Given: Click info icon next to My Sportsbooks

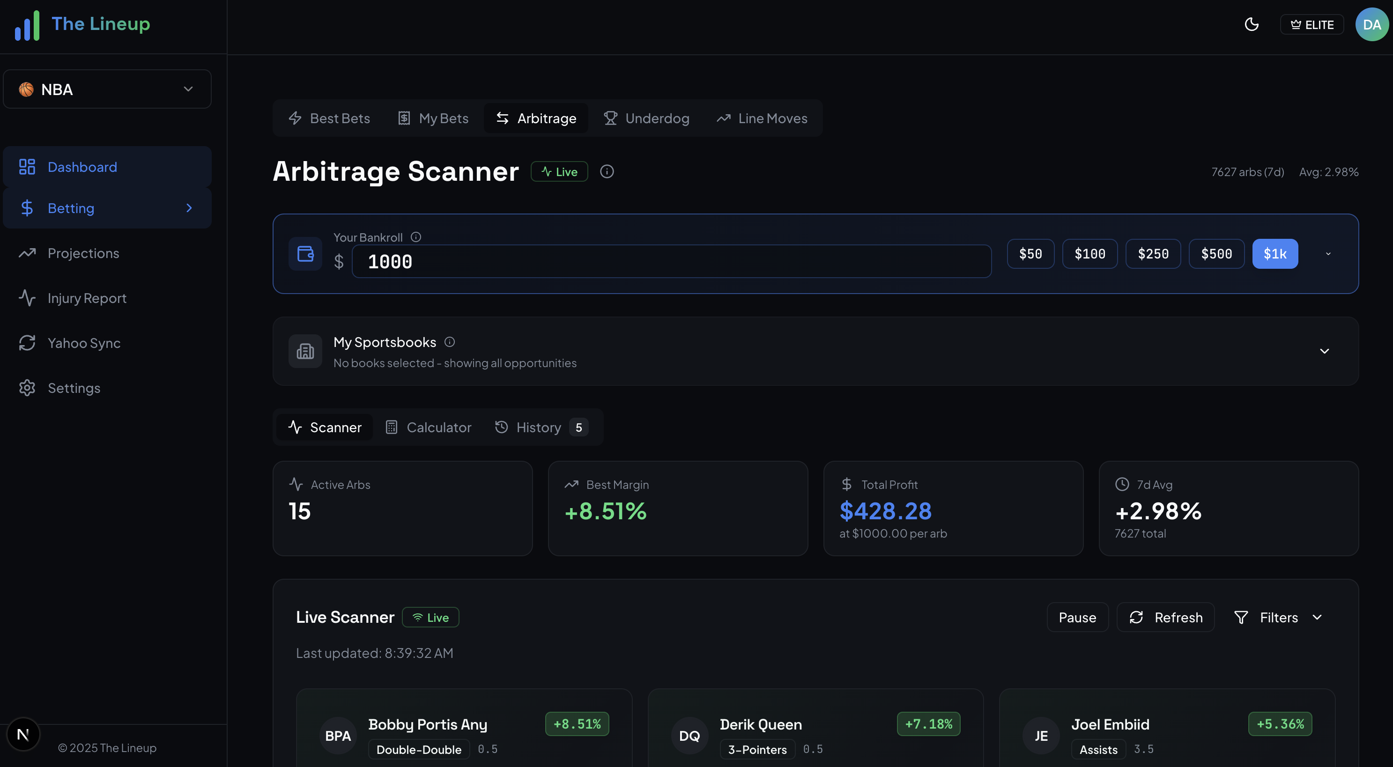Looking at the screenshot, I should point(449,342).
